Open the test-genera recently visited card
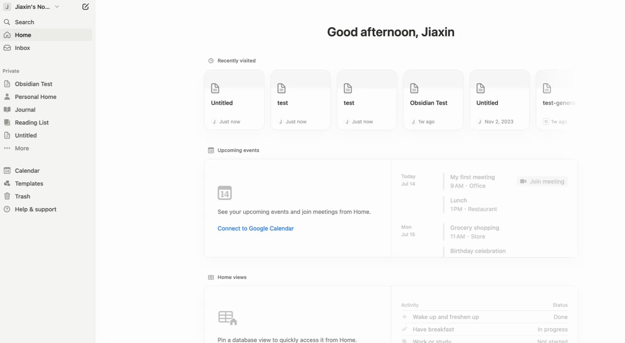Screen dimensions: 625x343 pos(557,100)
